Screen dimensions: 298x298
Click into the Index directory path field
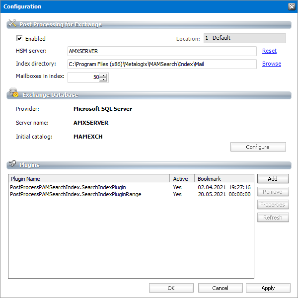pyautogui.click(x=162, y=64)
